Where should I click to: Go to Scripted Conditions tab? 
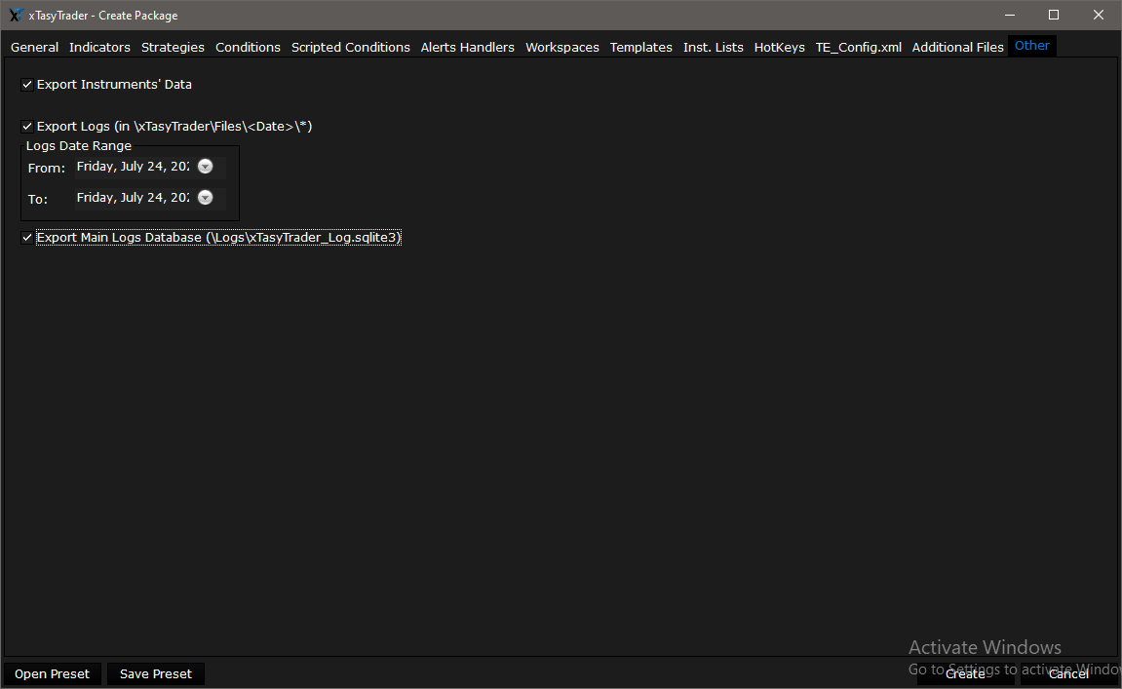pyautogui.click(x=351, y=47)
